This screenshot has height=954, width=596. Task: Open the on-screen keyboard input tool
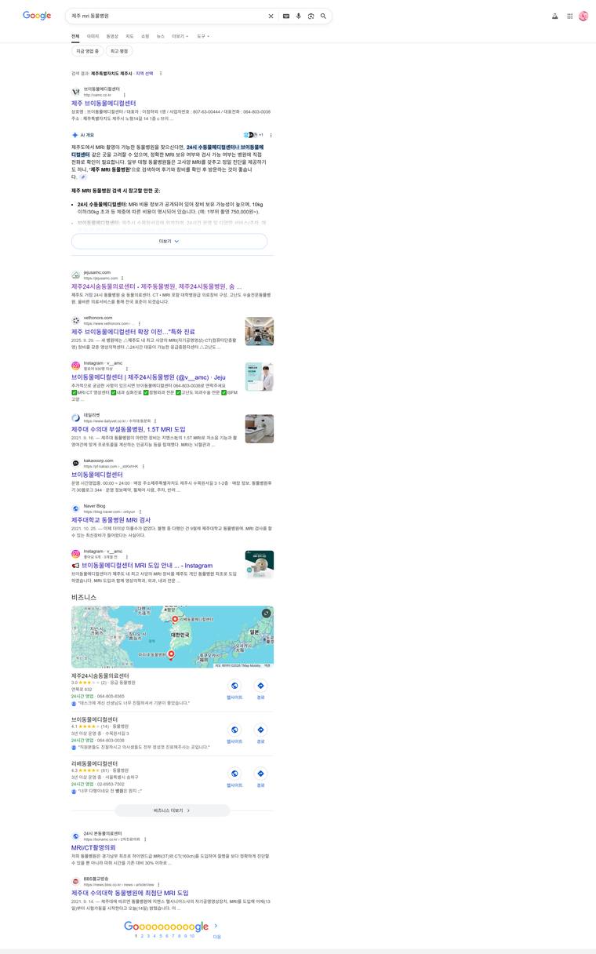[286, 16]
